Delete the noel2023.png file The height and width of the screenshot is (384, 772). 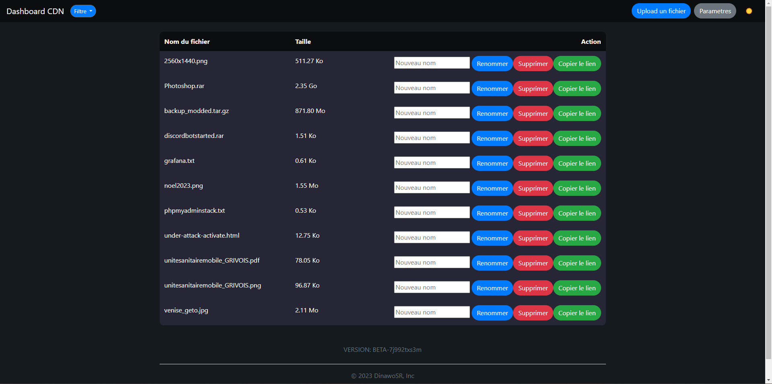click(x=532, y=189)
